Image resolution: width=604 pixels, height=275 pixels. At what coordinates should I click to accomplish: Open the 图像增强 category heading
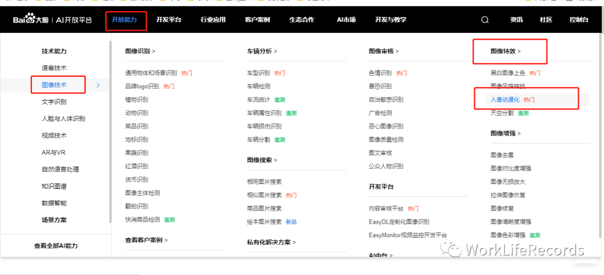[506, 133]
